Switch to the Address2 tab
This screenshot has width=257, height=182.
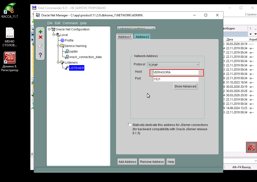click(x=142, y=37)
